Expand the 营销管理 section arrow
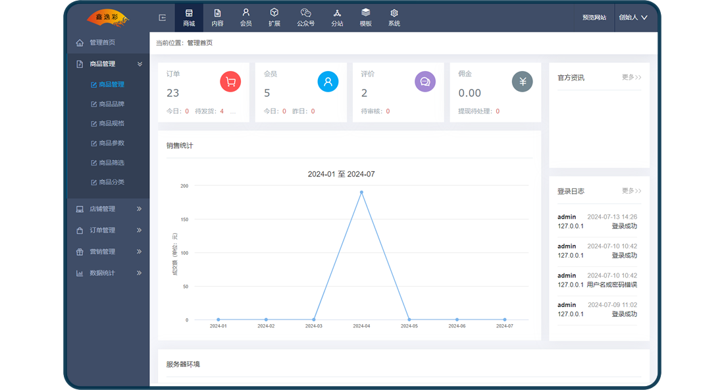Image resolution: width=724 pixels, height=390 pixels. click(139, 252)
